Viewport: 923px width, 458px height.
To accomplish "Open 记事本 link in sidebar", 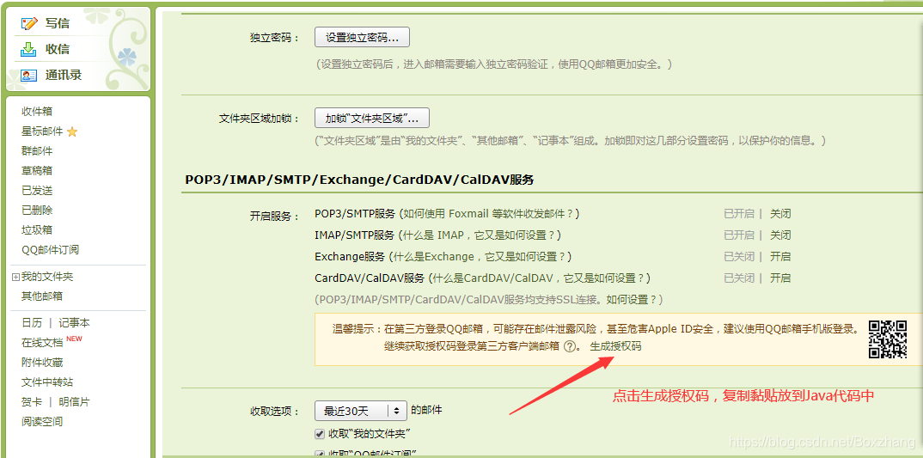I will tap(74, 322).
